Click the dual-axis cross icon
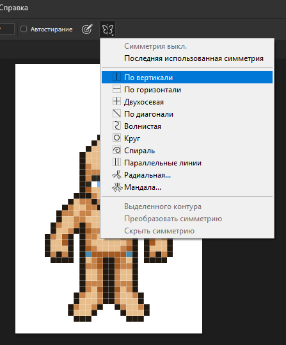 116,101
